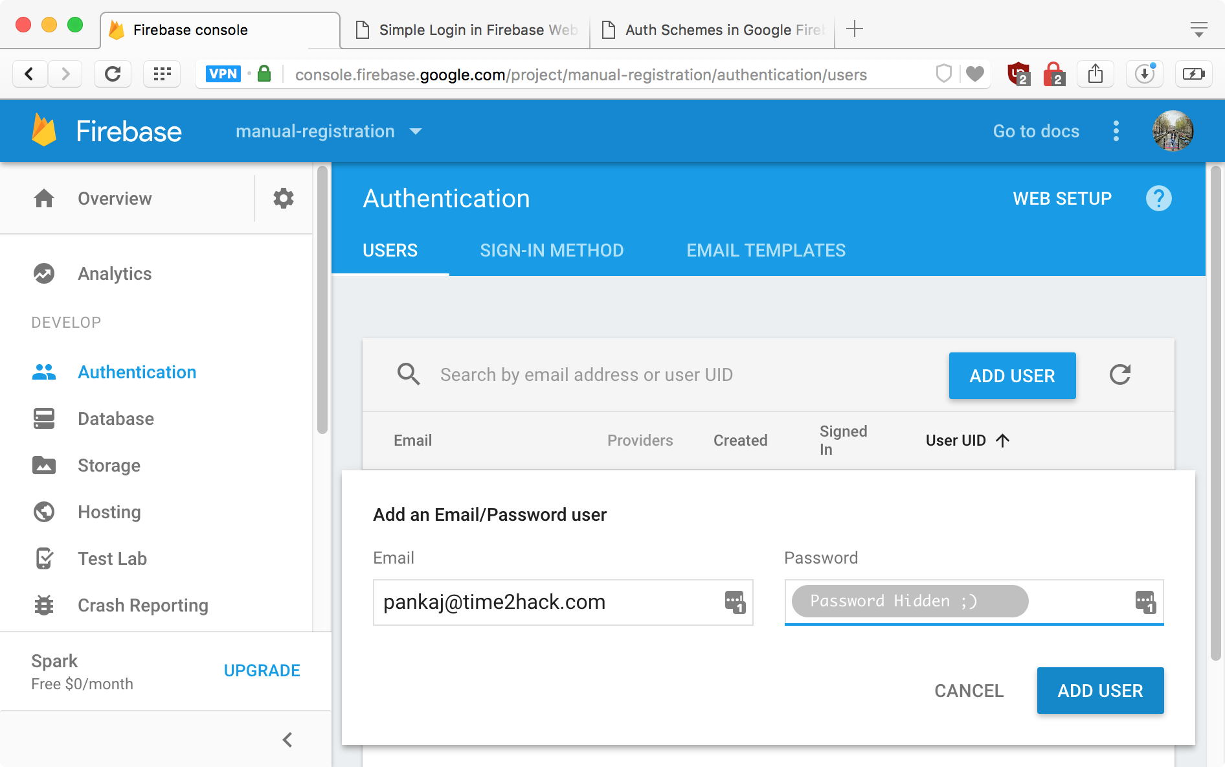
Task: Open project settings gear icon
Action: tap(283, 198)
